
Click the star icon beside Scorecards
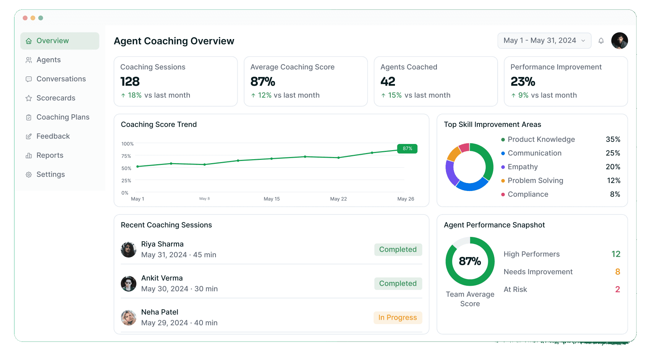pos(29,98)
